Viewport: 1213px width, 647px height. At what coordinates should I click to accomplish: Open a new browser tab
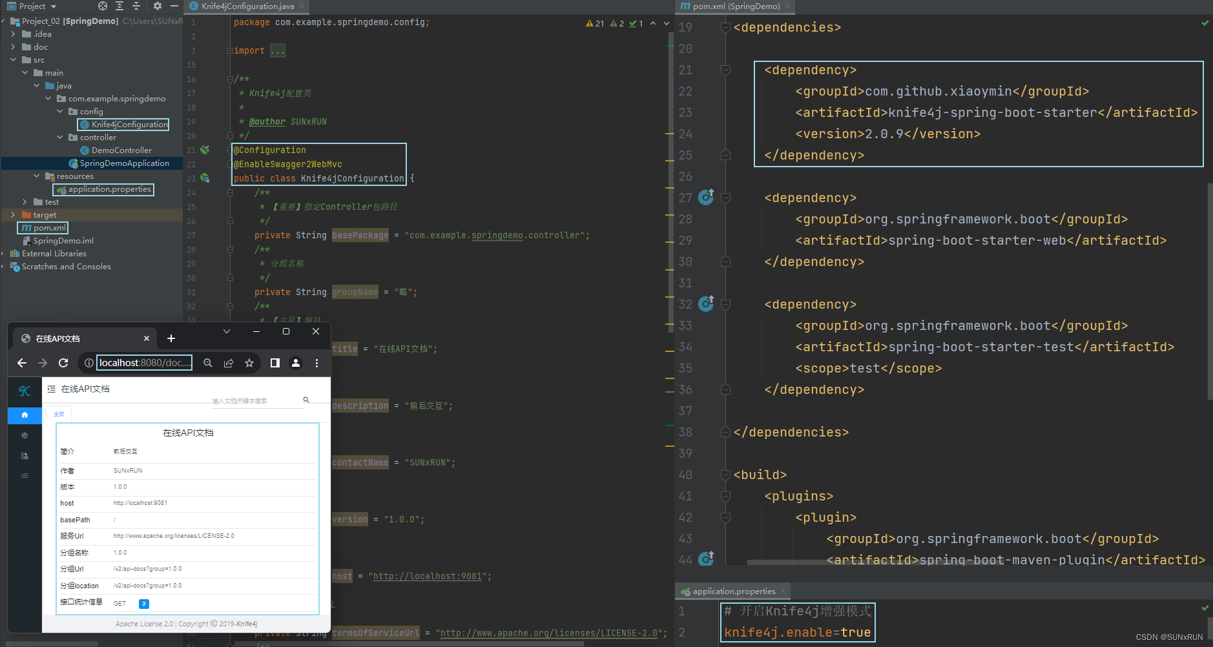coord(171,338)
